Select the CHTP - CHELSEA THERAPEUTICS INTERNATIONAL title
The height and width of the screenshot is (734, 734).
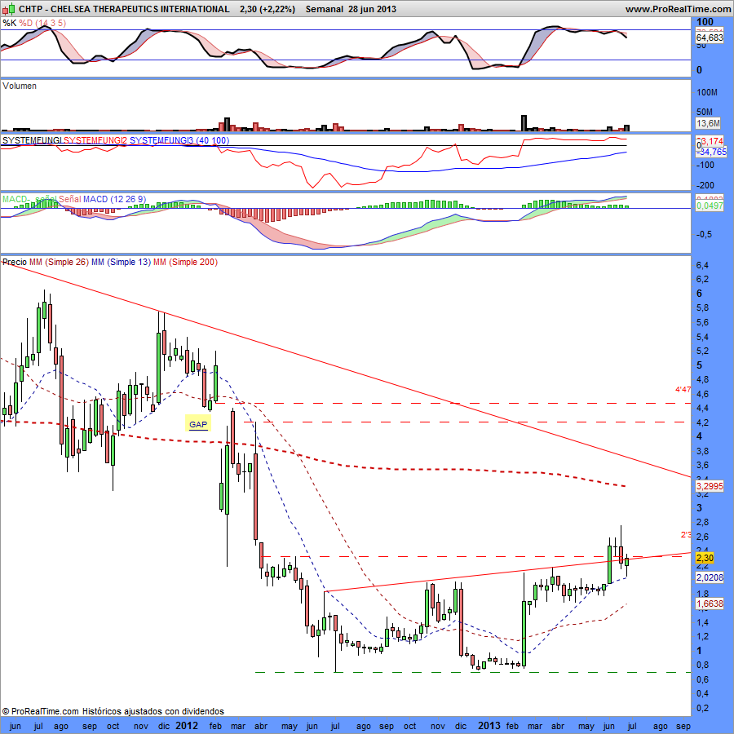(x=124, y=9)
